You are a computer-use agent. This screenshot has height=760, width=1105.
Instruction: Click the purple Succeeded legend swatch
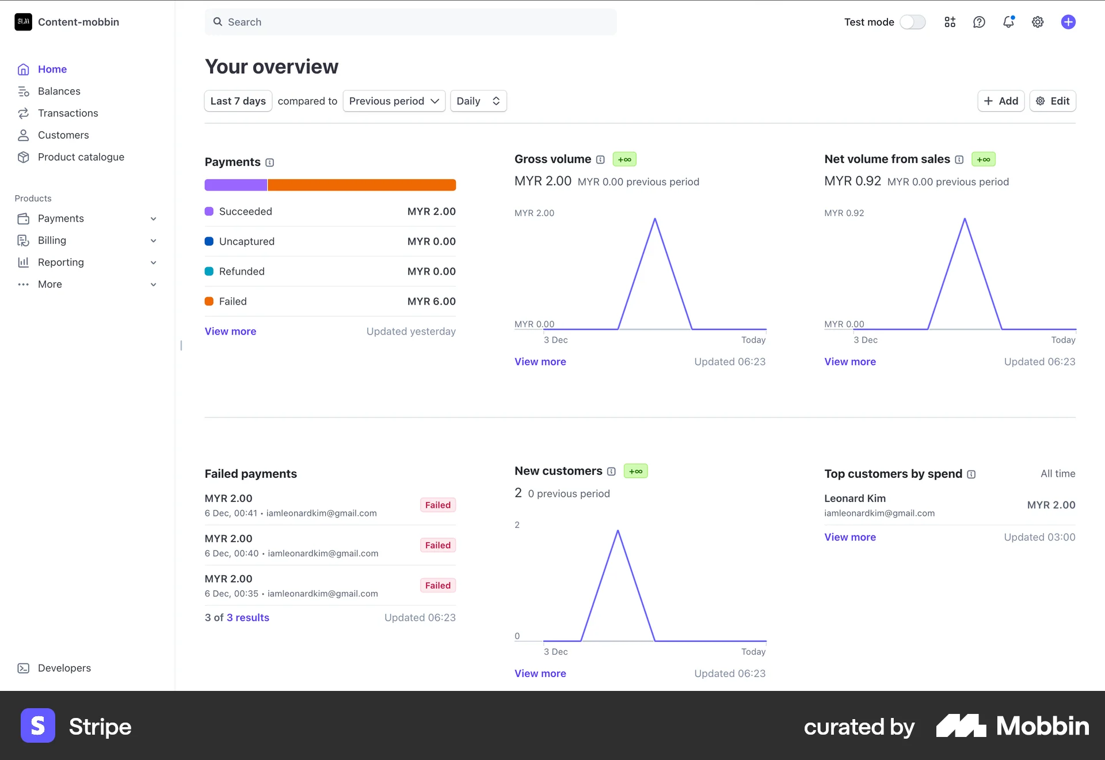[x=209, y=211]
